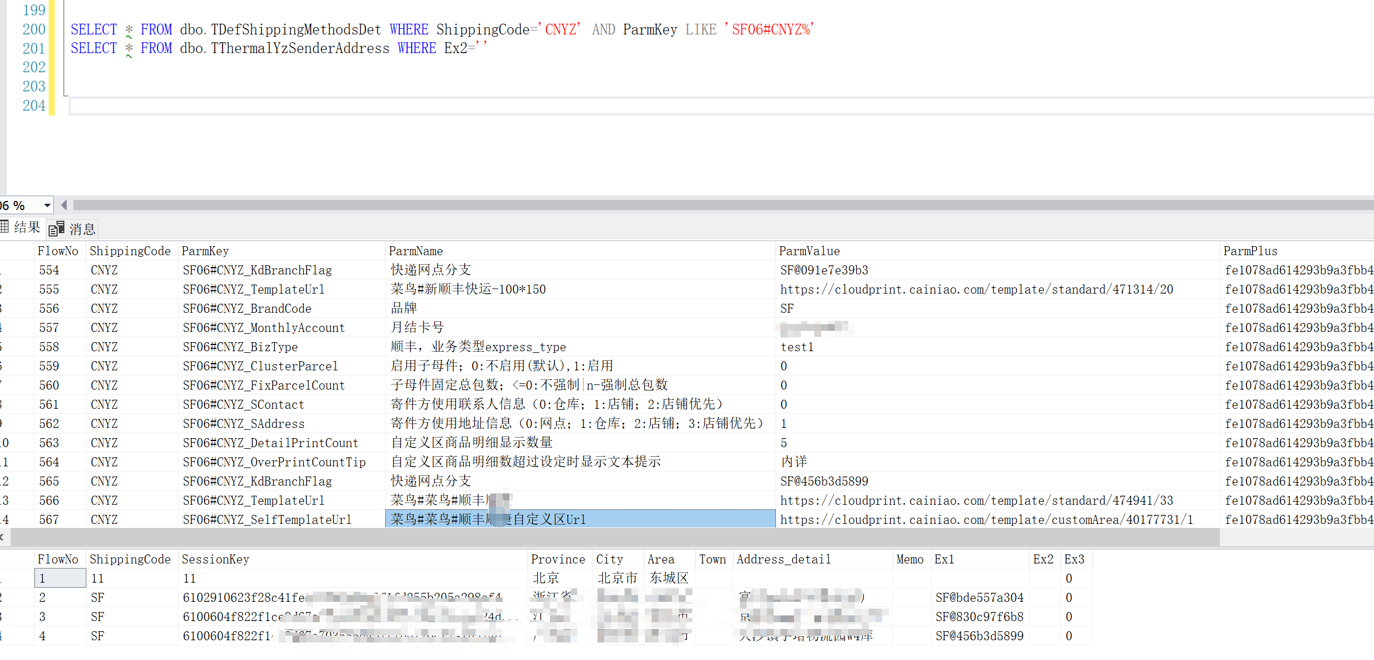Viewport: 1374px width, 660px height.
Task: Select FlowNo cell with value 1 in second grid
Action: pyautogui.click(x=59, y=578)
